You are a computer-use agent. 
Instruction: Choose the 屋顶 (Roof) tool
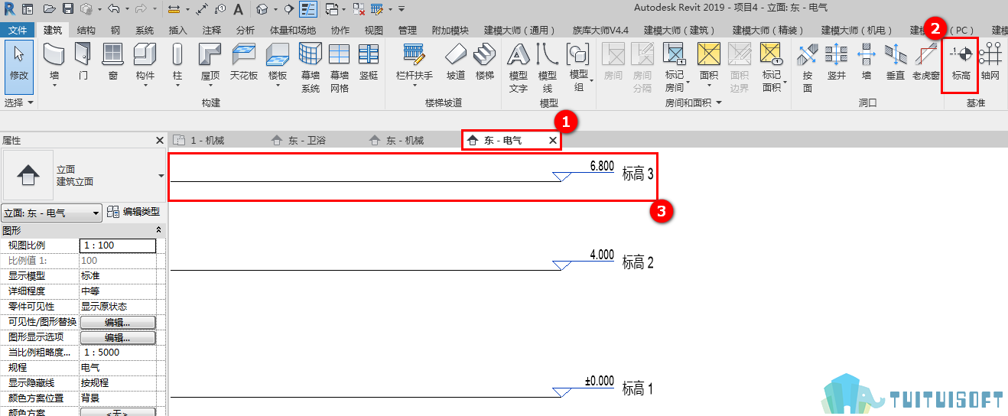click(x=210, y=62)
